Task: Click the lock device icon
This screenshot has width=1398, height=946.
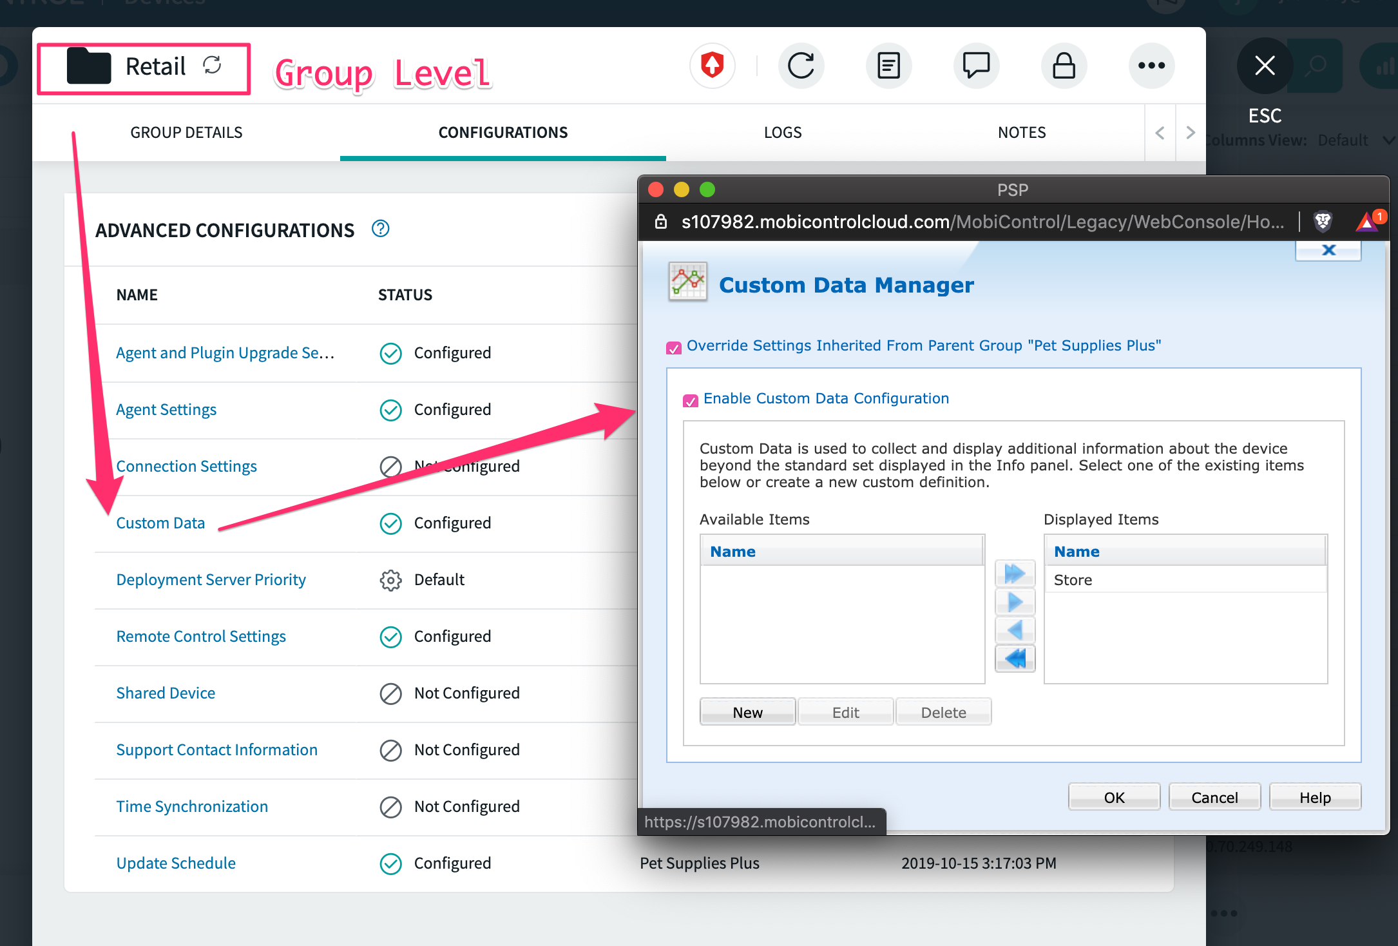Action: point(1064,66)
